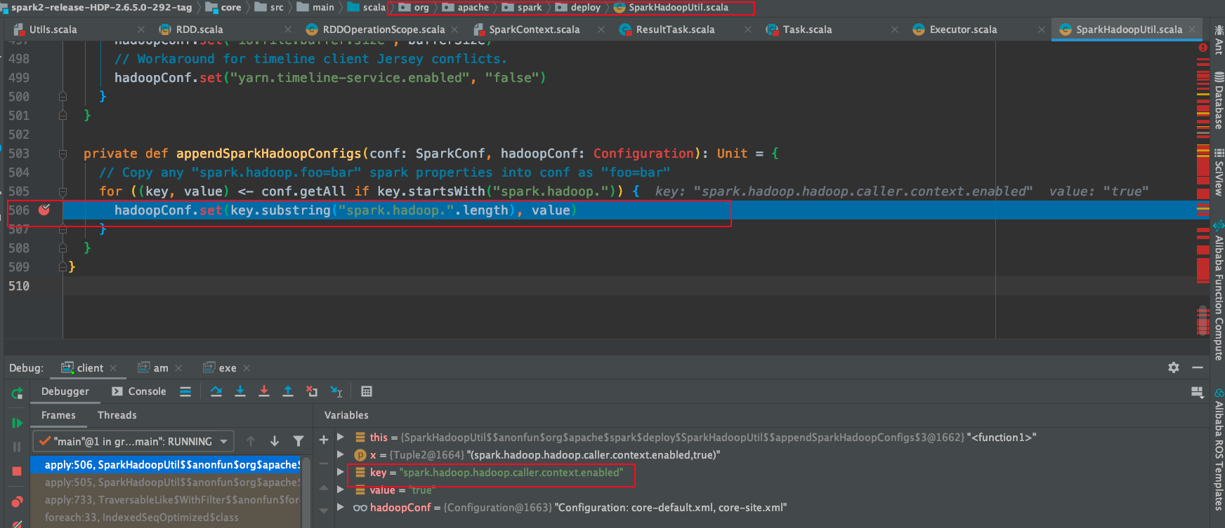Open the Console debugger tab
The image size is (1225, 528).
pyautogui.click(x=139, y=391)
